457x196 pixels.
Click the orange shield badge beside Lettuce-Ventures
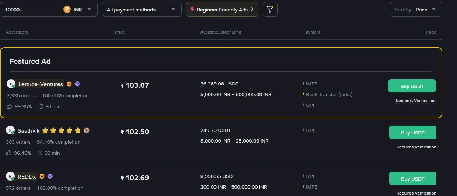(x=69, y=84)
